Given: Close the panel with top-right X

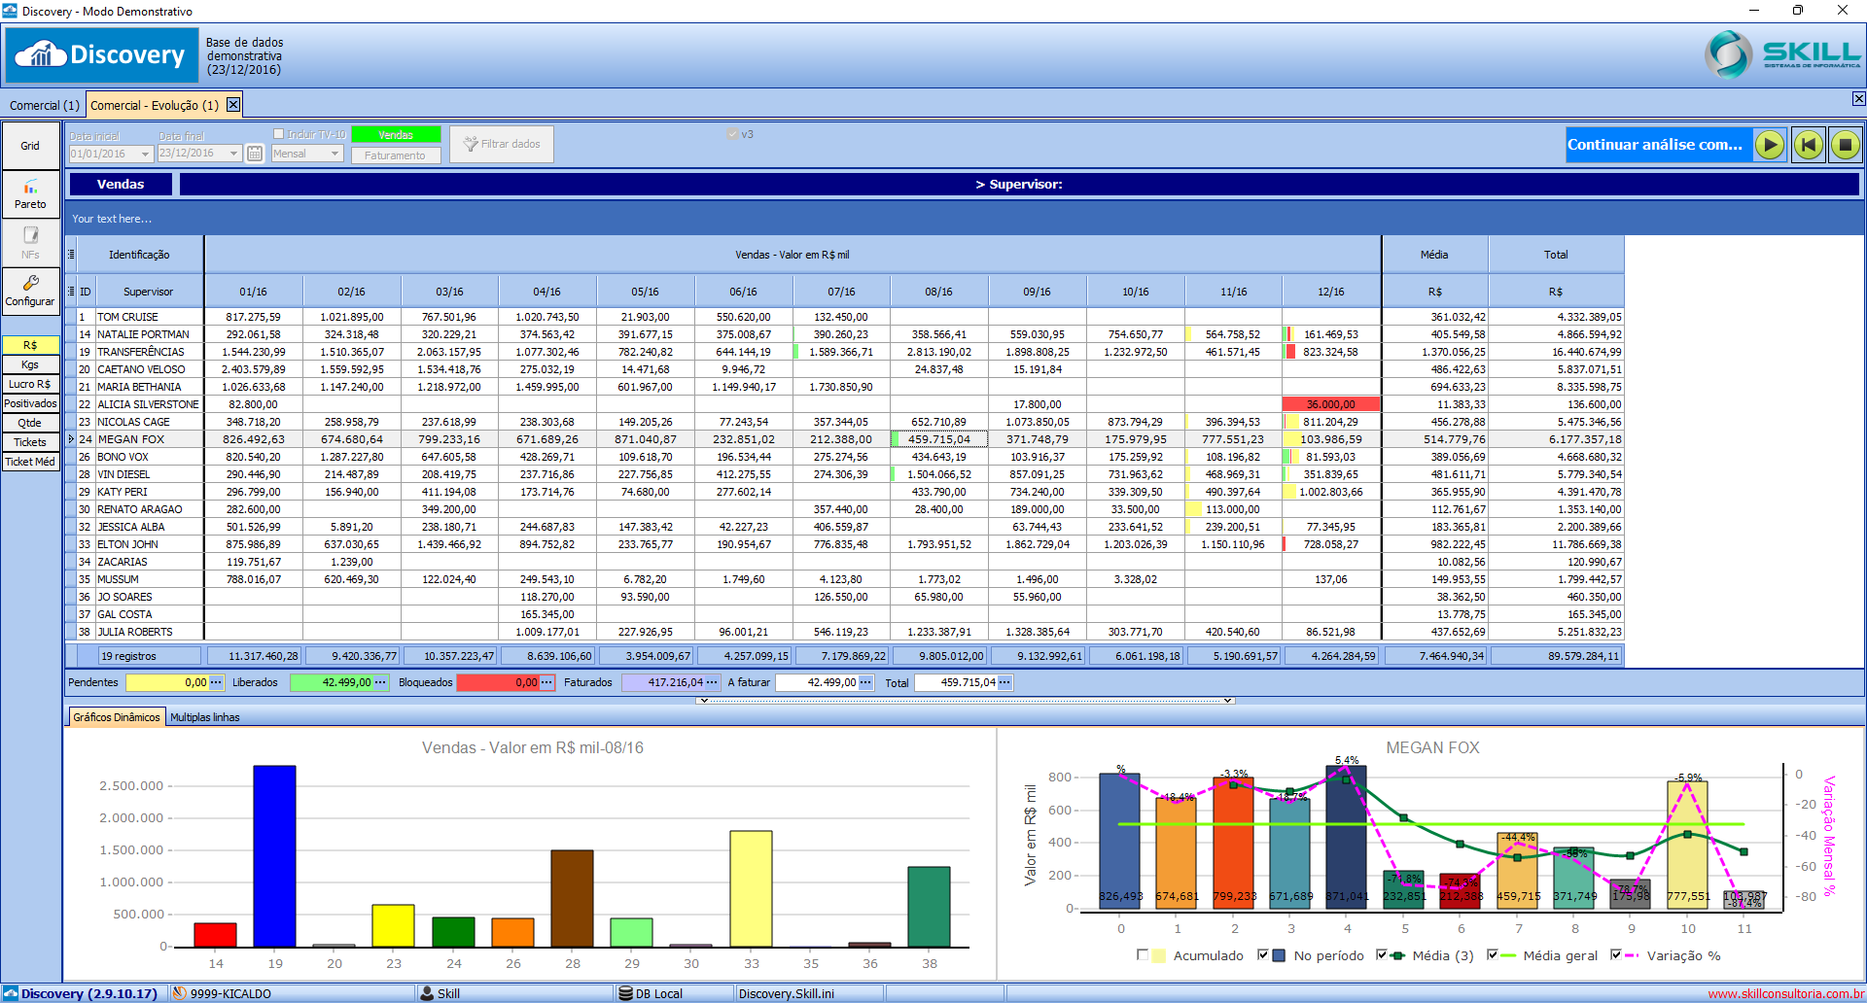Looking at the screenshot, I should coord(1858,99).
